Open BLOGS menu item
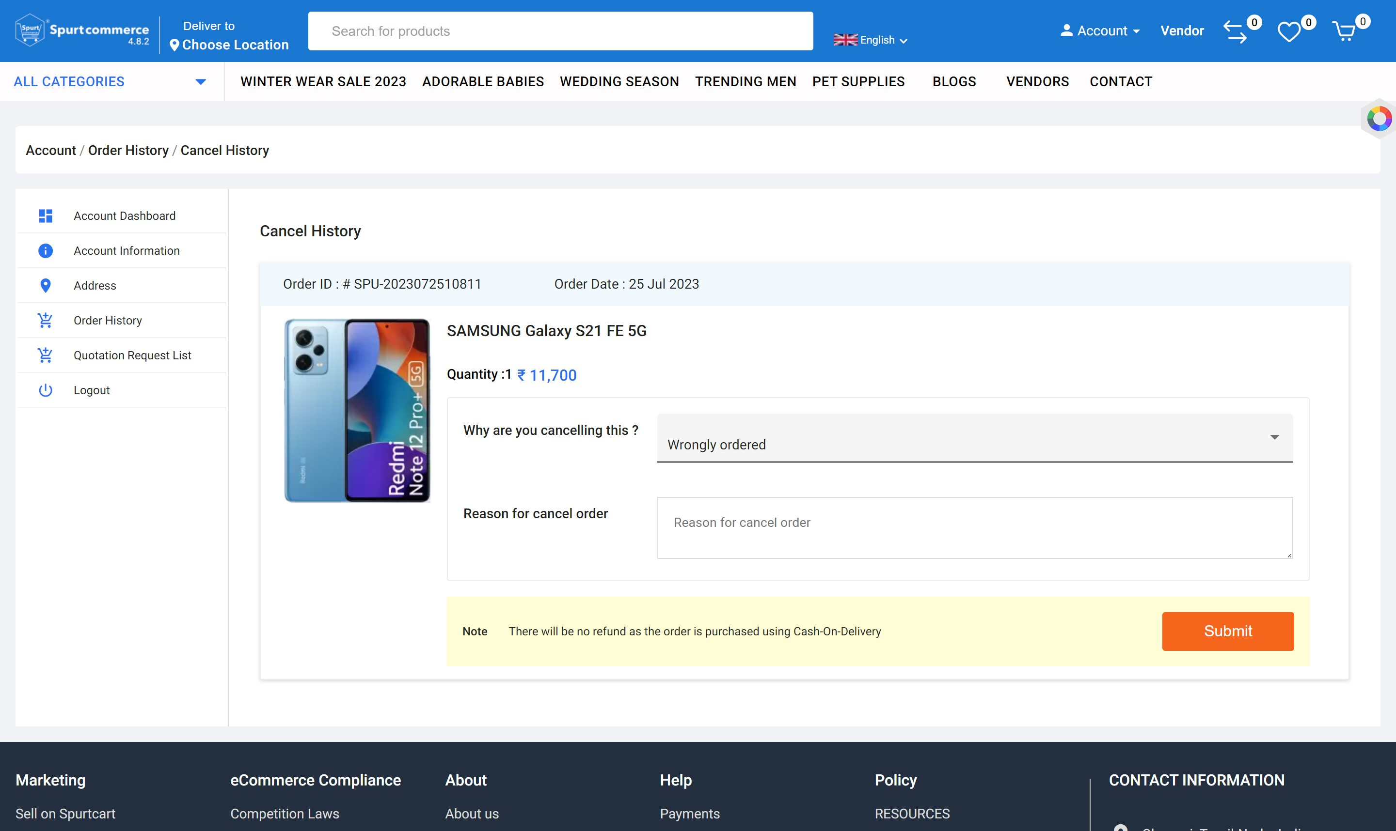The image size is (1396, 831). [x=954, y=82]
